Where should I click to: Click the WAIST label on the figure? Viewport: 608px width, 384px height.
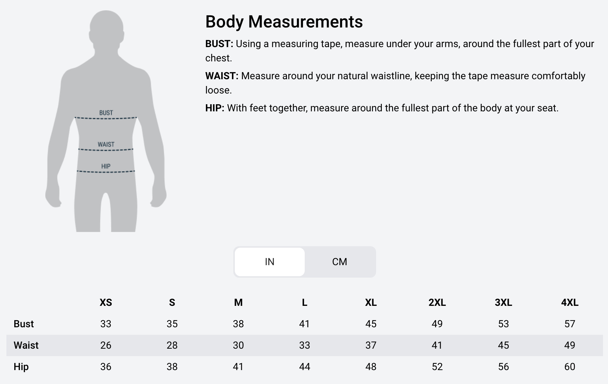[x=106, y=145]
